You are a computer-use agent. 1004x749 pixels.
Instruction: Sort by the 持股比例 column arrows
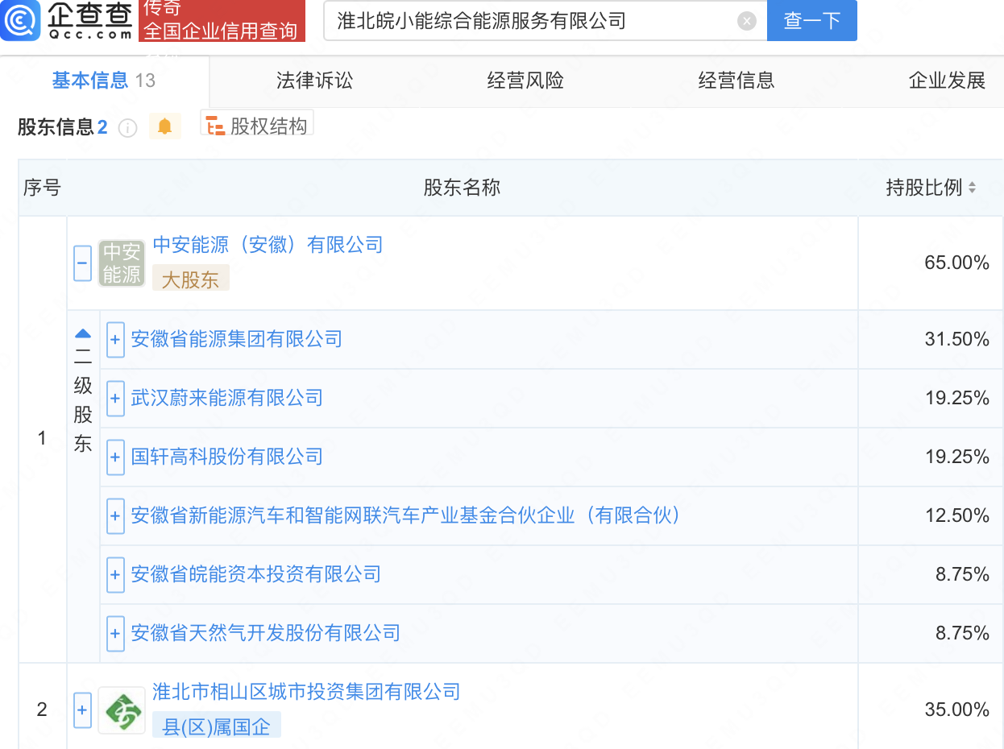click(972, 188)
